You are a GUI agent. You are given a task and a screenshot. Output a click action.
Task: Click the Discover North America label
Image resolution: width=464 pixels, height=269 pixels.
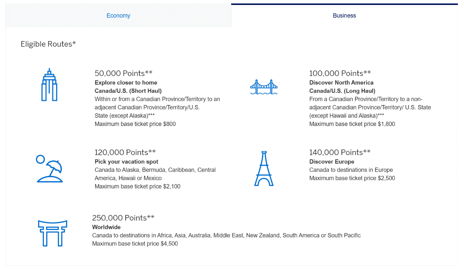(341, 82)
